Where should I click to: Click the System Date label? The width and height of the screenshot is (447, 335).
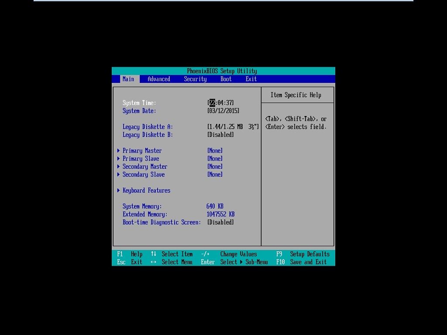click(139, 111)
